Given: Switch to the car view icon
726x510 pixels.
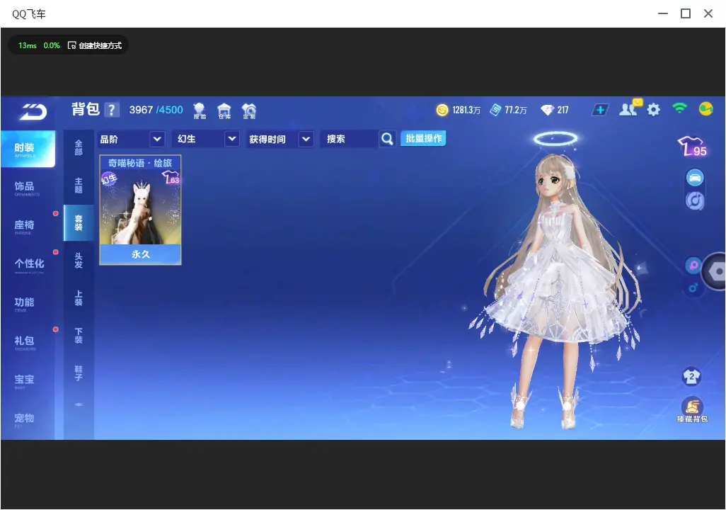Looking at the screenshot, I should (x=695, y=178).
